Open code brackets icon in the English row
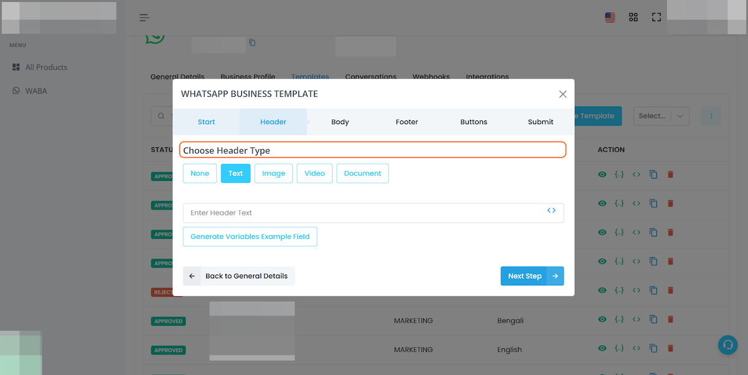This screenshot has width=748, height=375. pyautogui.click(x=636, y=348)
